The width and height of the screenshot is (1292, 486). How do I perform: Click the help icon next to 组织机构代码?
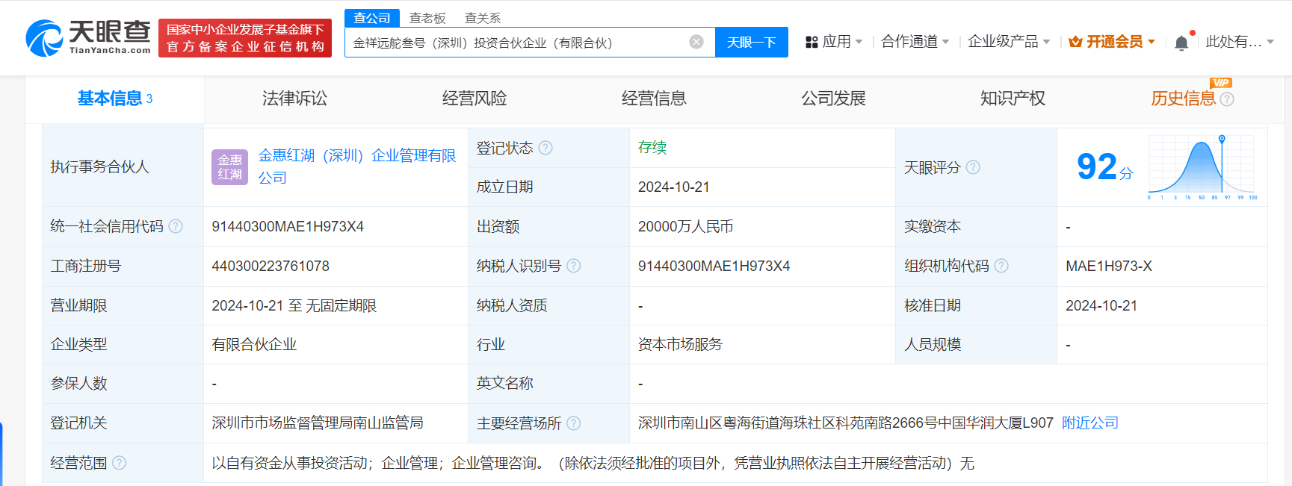(x=1001, y=266)
